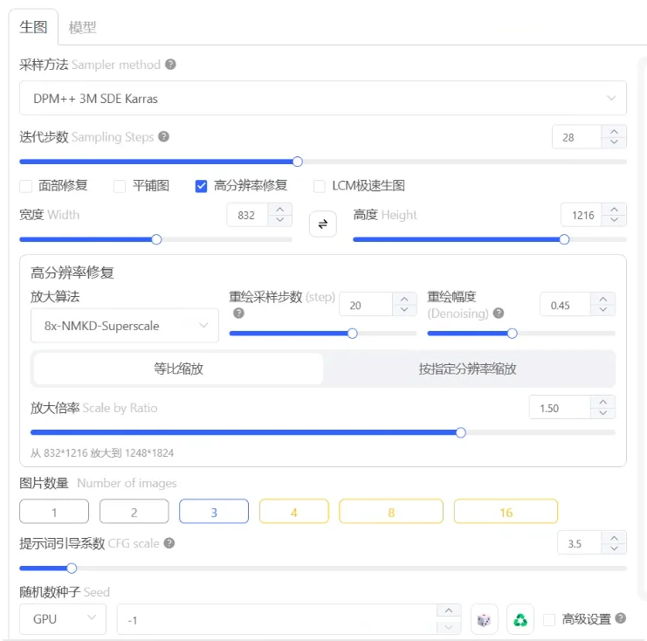Click the CFG scale slider handle
Viewport: 647px width, 641px height.
click(x=72, y=569)
